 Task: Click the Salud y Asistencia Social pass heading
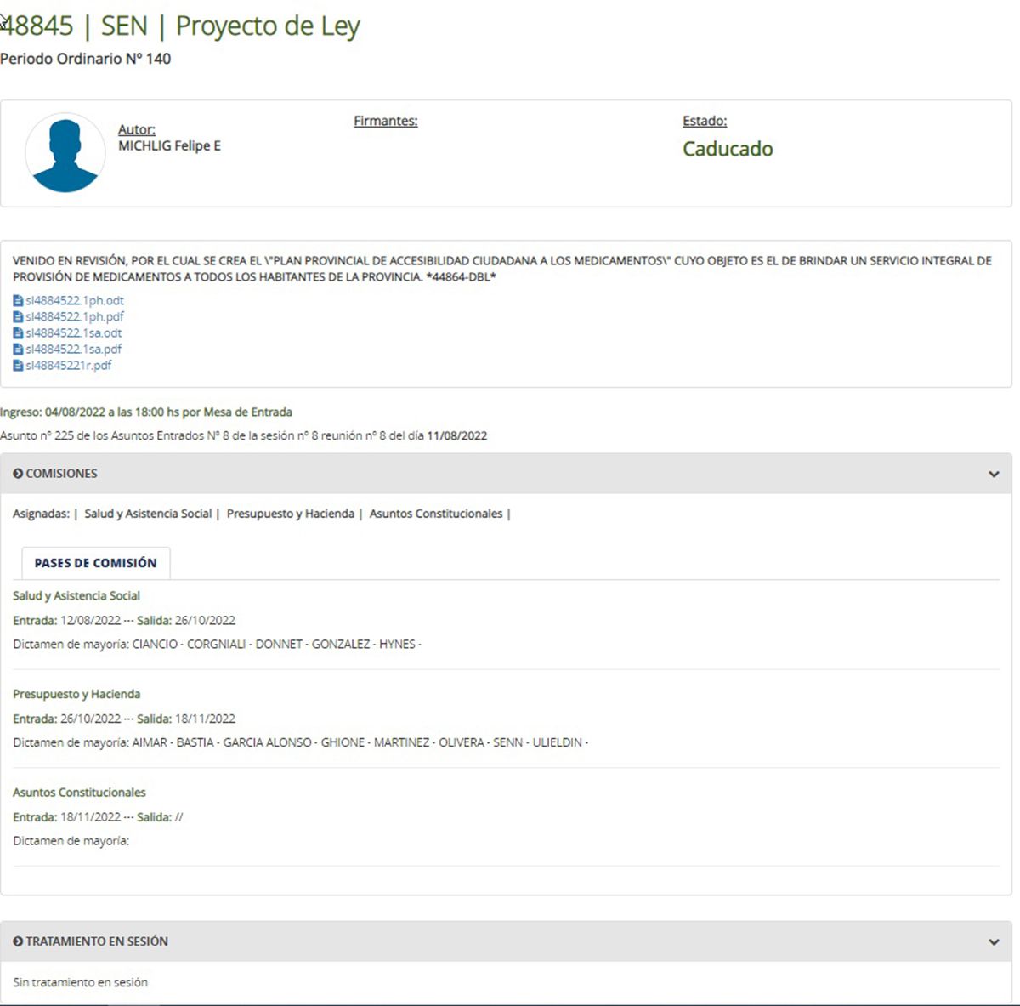tap(76, 596)
